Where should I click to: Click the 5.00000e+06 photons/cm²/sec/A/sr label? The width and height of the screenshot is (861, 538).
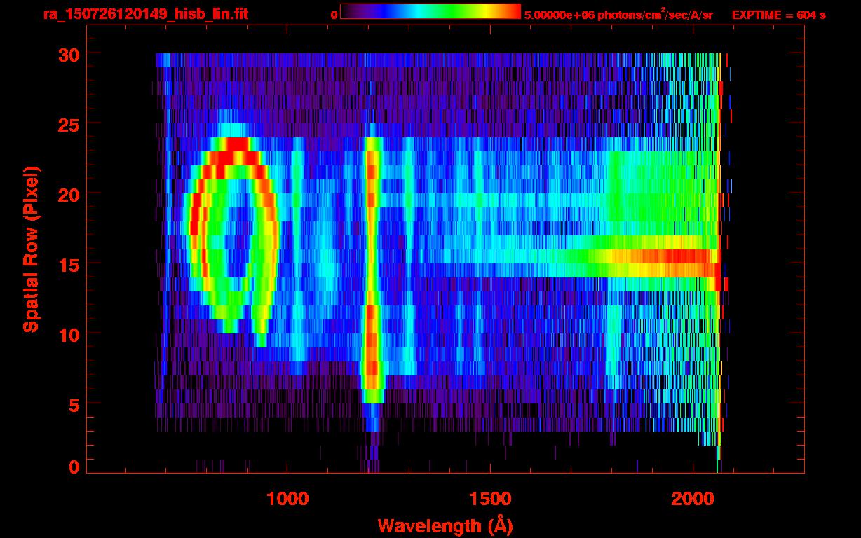click(x=618, y=14)
